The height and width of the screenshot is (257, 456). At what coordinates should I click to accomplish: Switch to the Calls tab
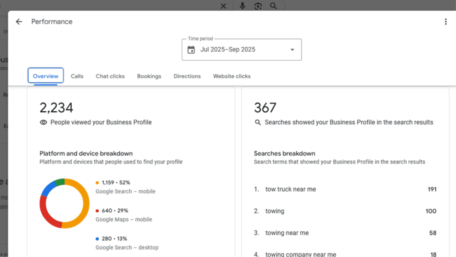[x=77, y=76]
